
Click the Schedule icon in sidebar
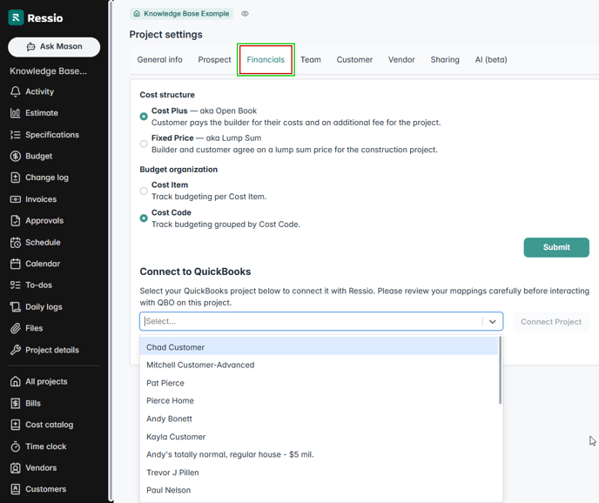pos(16,243)
